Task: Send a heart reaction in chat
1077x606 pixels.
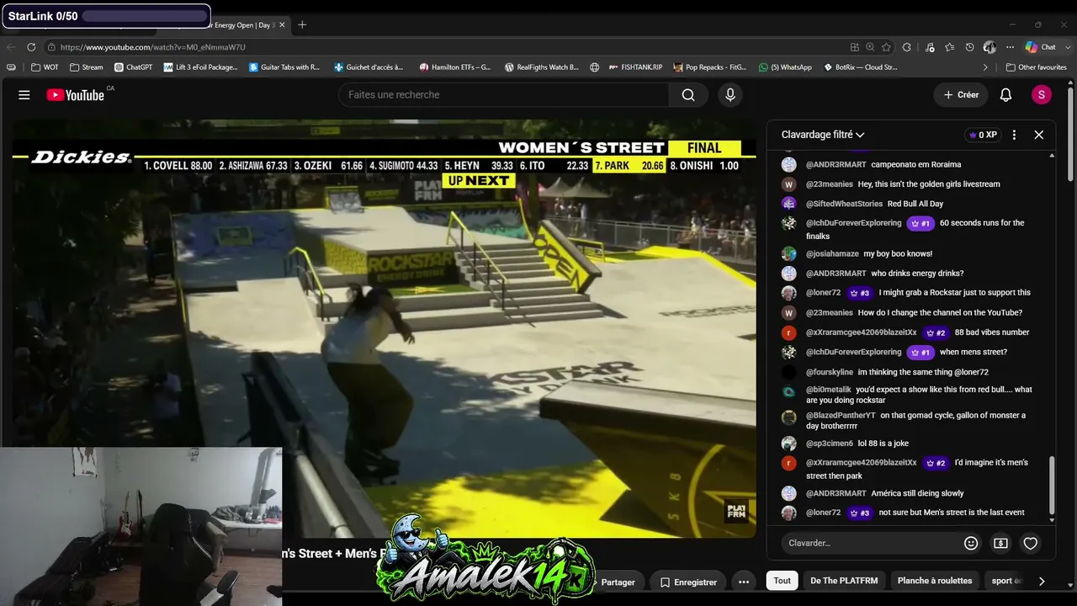Action: [1030, 544]
